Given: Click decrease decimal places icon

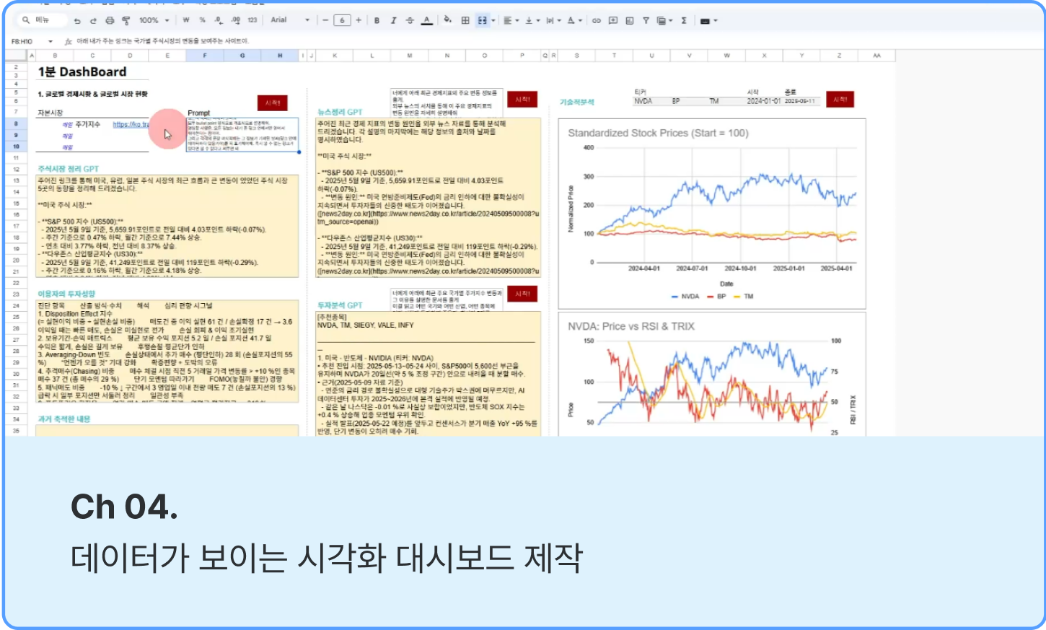Looking at the screenshot, I should tap(219, 20).
